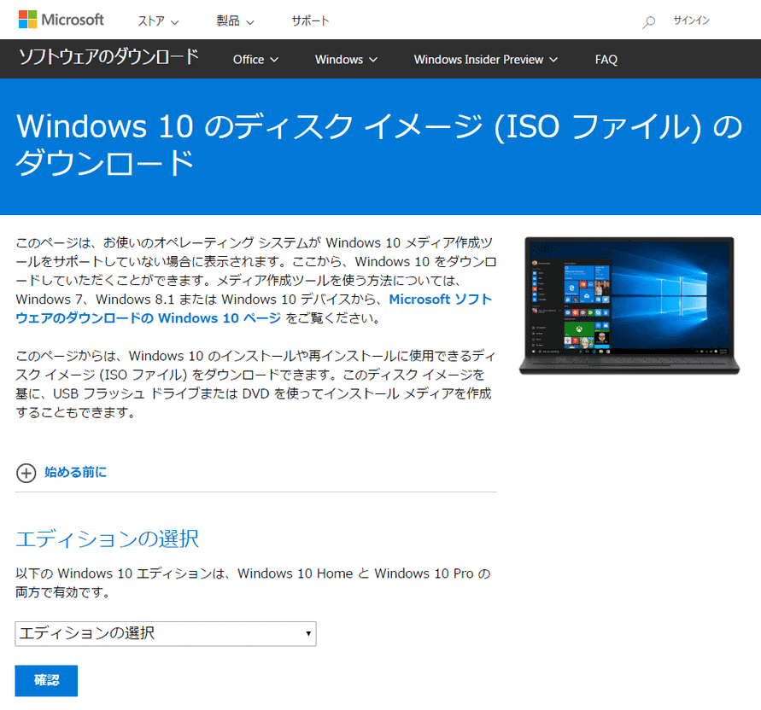Open the search magnifier icon
761x710 pixels.
pyautogui.click(x=648, y=22)
